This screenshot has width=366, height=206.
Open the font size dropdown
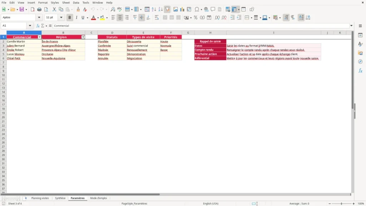coord(61,18)
